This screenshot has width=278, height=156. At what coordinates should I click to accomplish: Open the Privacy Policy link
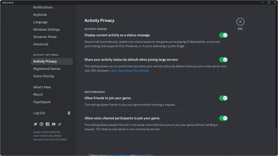pos(144,155)
